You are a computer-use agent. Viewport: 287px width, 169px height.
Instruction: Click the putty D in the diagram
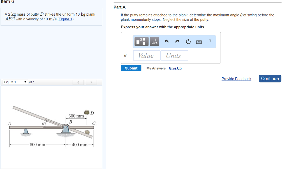pyautogui.click(x=87, y=113)
